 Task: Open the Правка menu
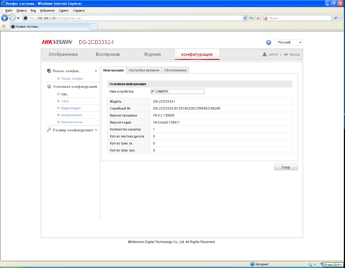point(21,10)
